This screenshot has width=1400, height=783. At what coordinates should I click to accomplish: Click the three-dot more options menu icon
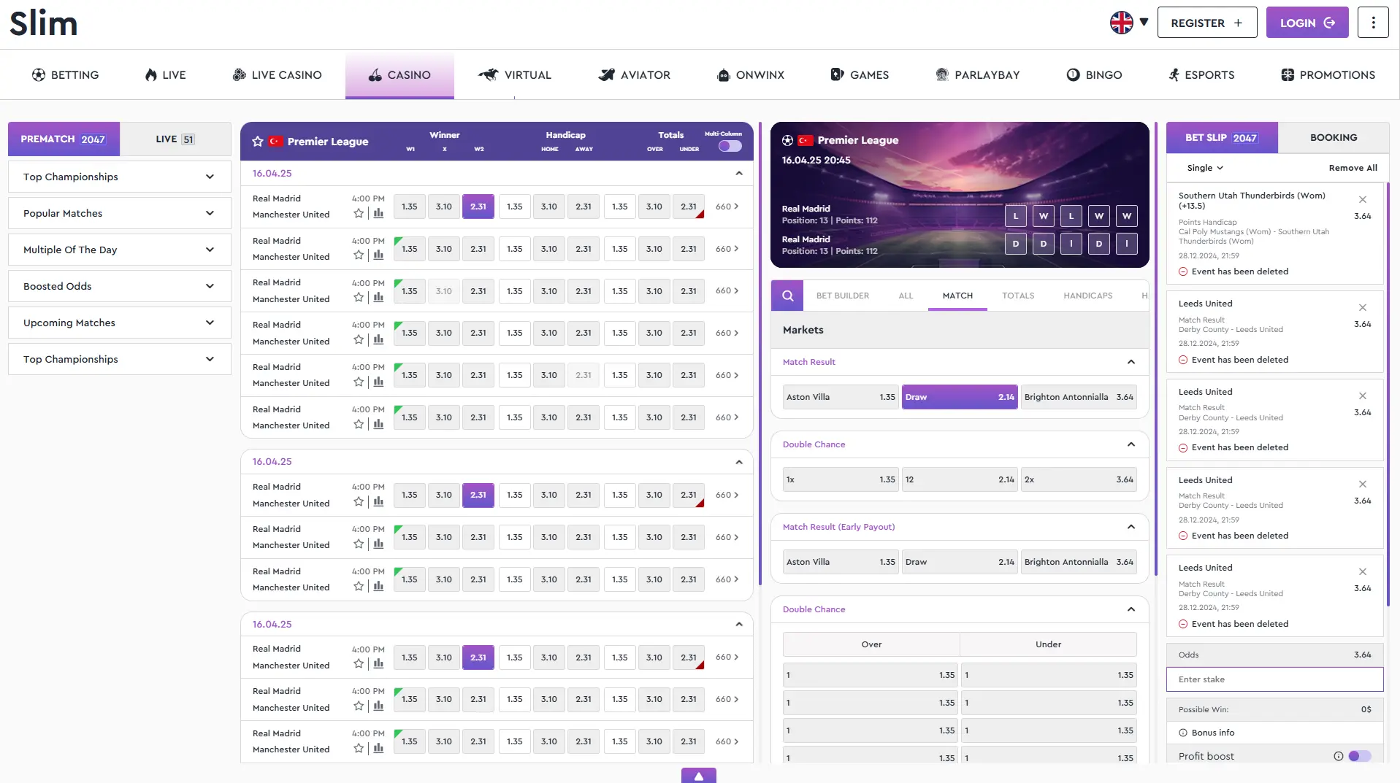click(x=1373, y=23)
